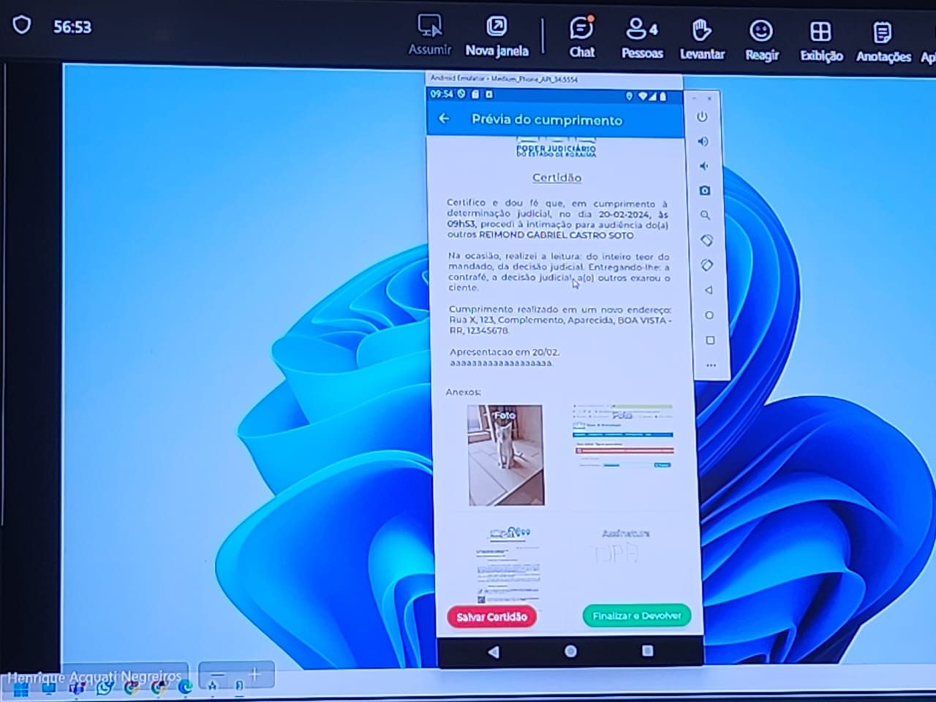Viewport: 936px width, 702px height.
Task: Open the cat Foto attachment thumbnail
Action: pyautogui.click(x=505, y=455)
